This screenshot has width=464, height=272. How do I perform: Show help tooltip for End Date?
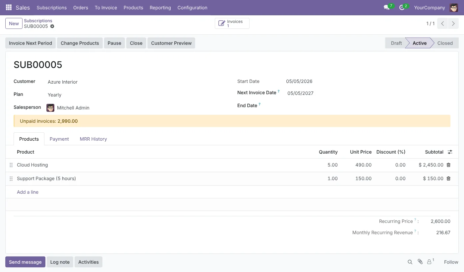click(260, 104)
